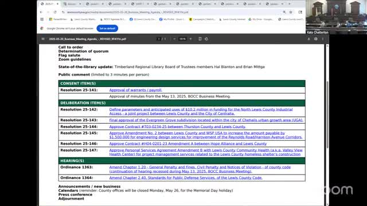Open Approval of warrants / payroll link
This screenshot has width=367, height=206.
point(136,90)
